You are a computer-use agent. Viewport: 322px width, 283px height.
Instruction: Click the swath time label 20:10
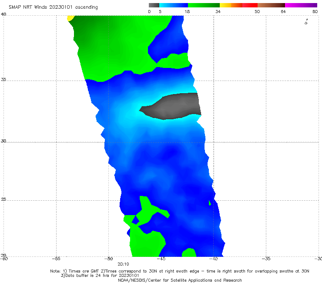(123, 264)
